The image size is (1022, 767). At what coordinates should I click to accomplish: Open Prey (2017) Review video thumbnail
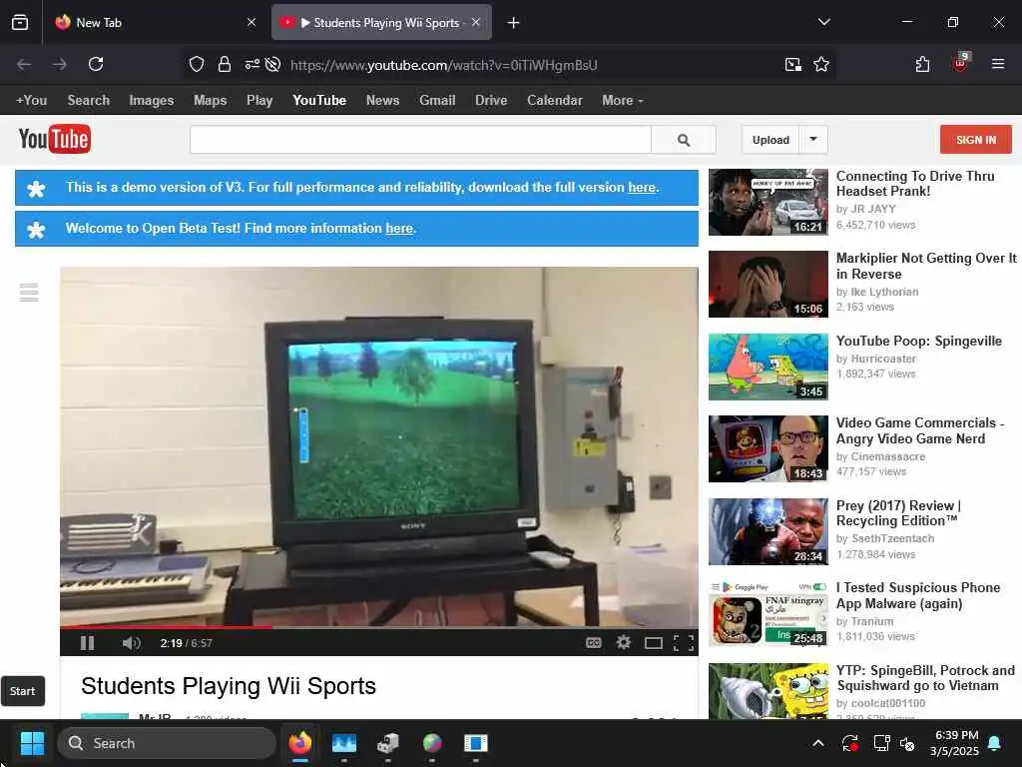768,531
